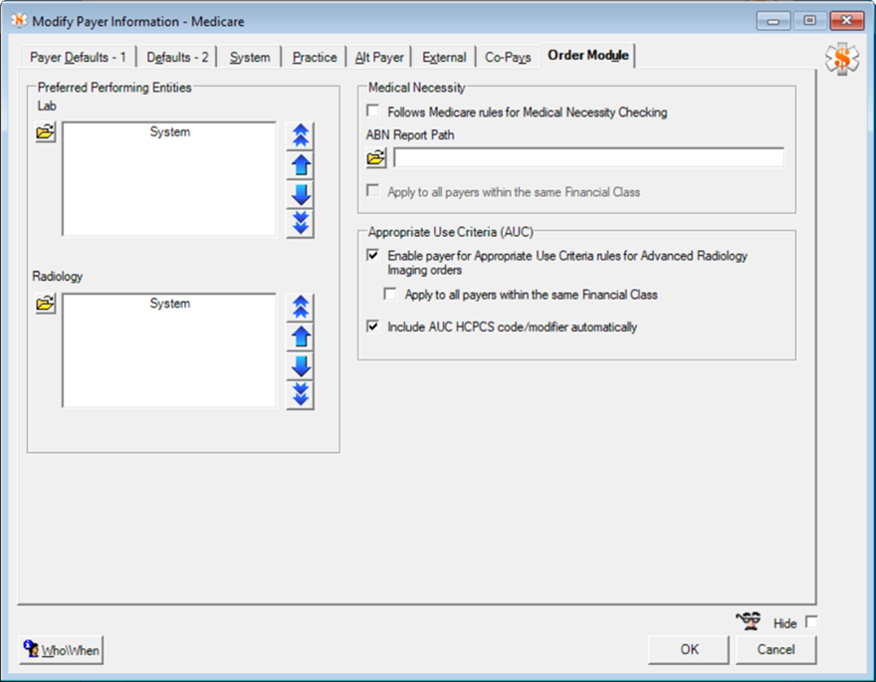Check AUC Apply to all payers checkbox
The image size is (876, 682).
click(391, 295)
